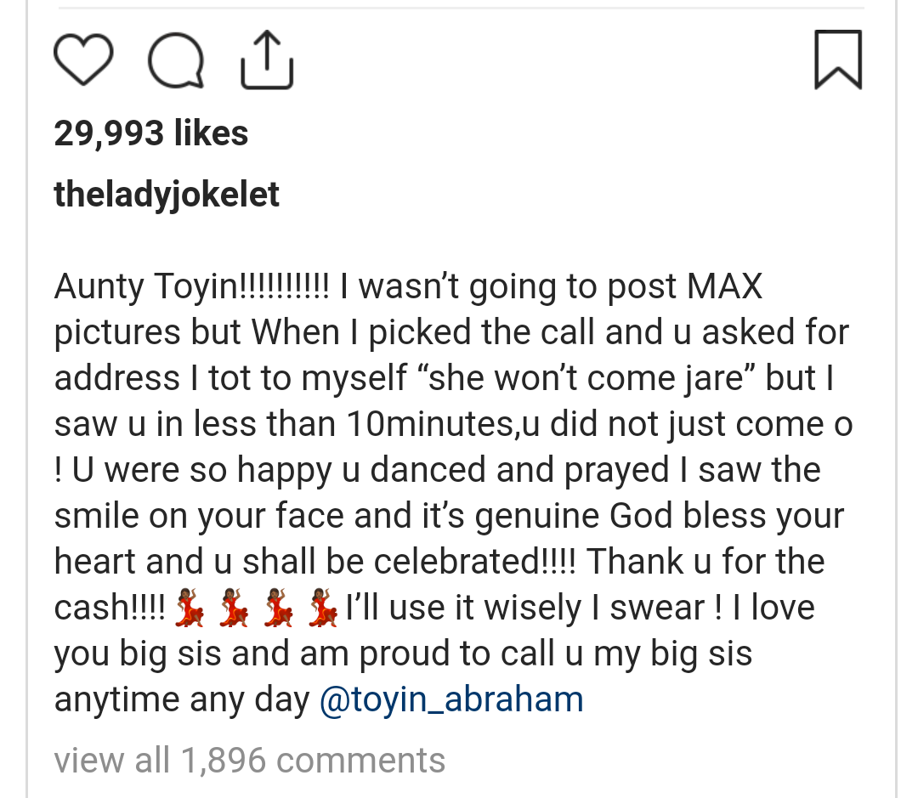Open the @toyin_abraham mention link
The height and width of the screenshot is (798, 918).
pos(451,699)
